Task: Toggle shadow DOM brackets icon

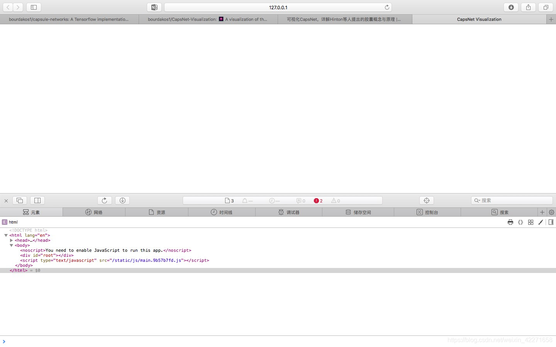Action: 520,222
